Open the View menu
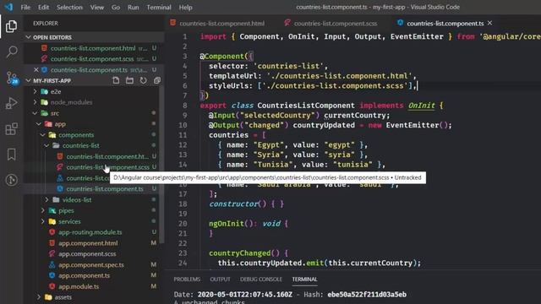 [x=97, y=8]
